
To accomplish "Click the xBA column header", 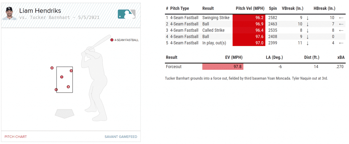I will (340, 57).
